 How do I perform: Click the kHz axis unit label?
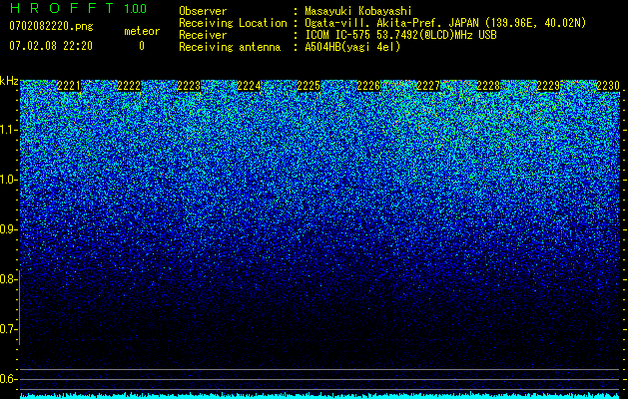coord(9,81)
